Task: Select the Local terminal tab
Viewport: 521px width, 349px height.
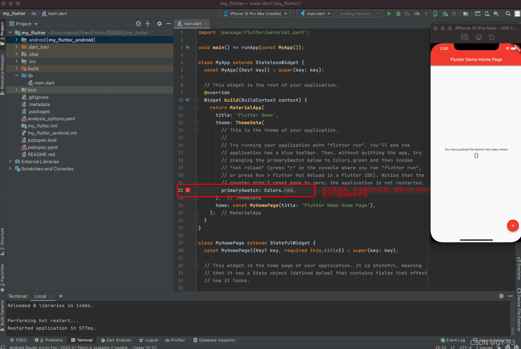Action: point(40,296)
